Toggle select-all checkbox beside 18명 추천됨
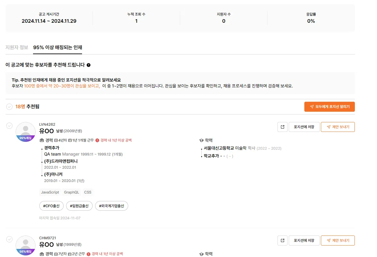377x257 pixels. (9, 107)
